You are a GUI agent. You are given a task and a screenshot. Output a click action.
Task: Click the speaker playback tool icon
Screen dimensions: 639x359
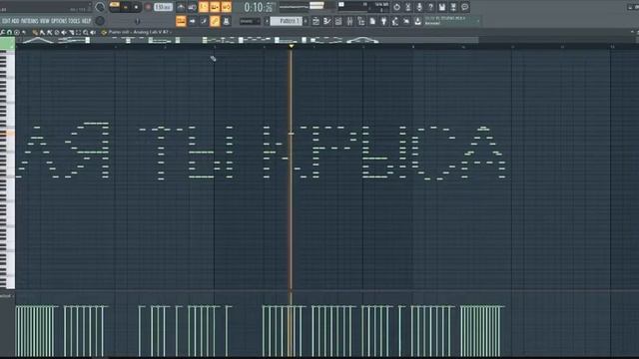pos(93,32)
